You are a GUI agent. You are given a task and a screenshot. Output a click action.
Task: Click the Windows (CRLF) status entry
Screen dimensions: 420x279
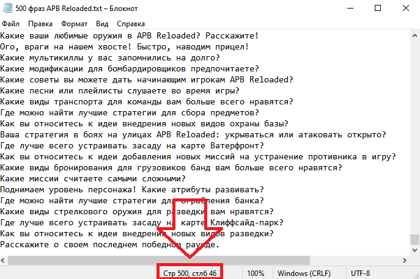[304, 273]
